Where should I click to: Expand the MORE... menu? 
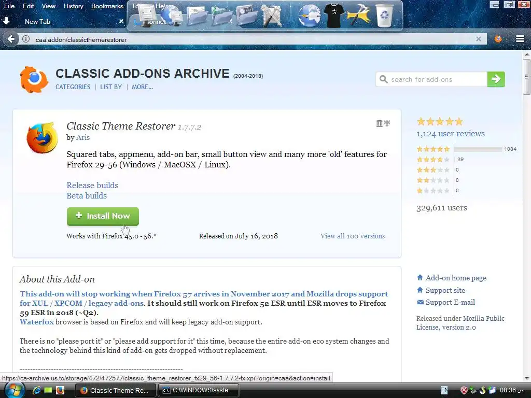coord(142,87)
